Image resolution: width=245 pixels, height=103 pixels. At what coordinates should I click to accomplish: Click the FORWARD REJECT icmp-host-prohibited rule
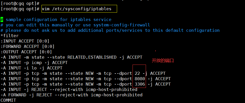pos(71,95)
